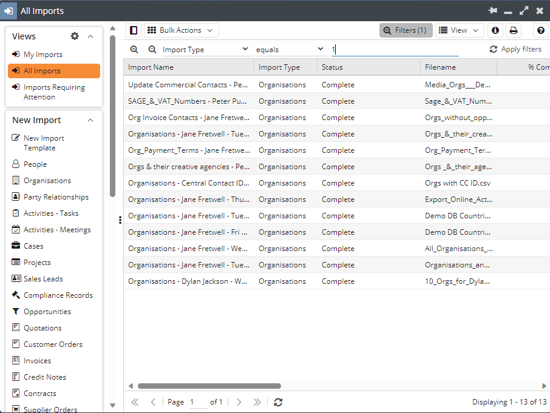Click the Views settings gear icon

pyautogui.click(x=75, y=36)
